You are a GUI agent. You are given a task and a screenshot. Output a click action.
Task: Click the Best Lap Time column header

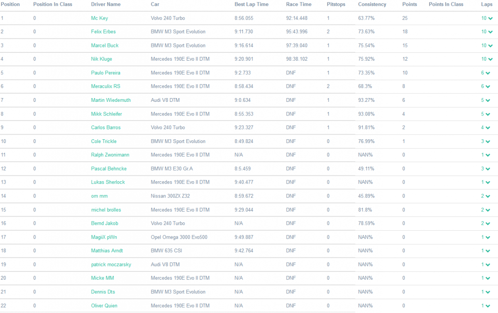251,4
